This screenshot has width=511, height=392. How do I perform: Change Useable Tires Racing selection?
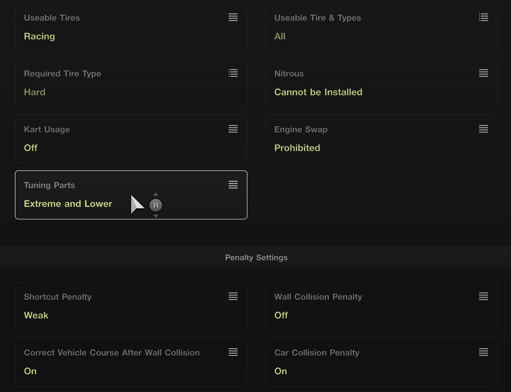[x=39, y=36]
